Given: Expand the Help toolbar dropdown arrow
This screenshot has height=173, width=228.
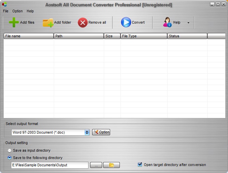Looking at the screenshot, I should tap(188, 23).
